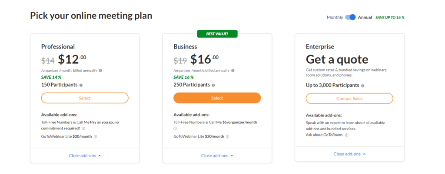
Task: Click the Contact Sales button
Action: click(x=349, y=99)
